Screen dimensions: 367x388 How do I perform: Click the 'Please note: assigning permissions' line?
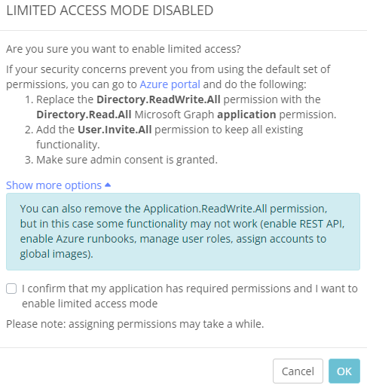pos(135,324)
